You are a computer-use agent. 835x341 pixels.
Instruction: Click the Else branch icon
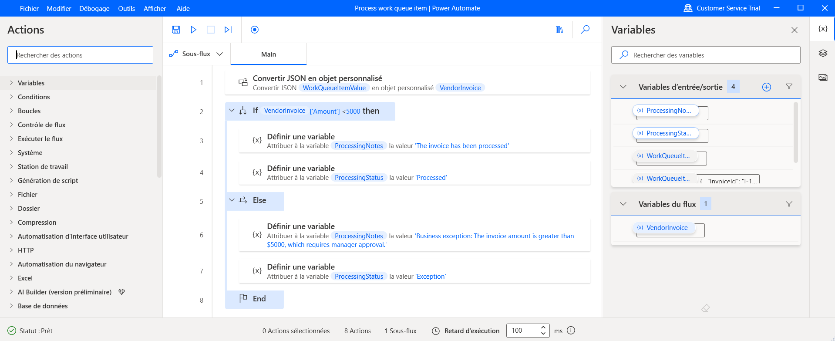coord(243,200)
